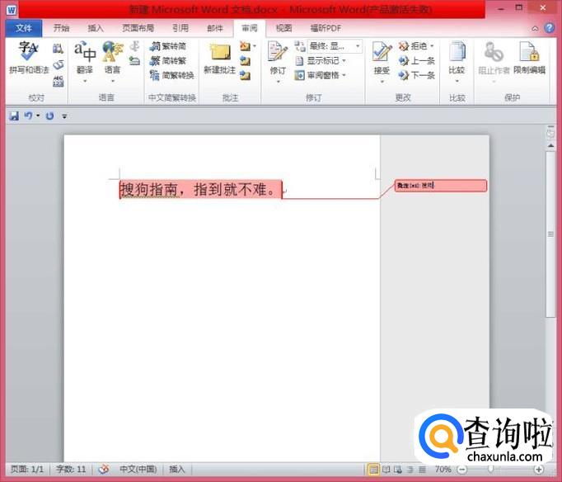Open the 简繁转换 conversion dialog
The height and width of the screenshot is (482, 562).
[x=172, y=75]
